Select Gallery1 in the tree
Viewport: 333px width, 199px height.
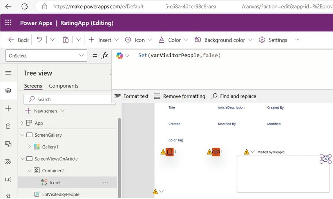tap(50, 147)
